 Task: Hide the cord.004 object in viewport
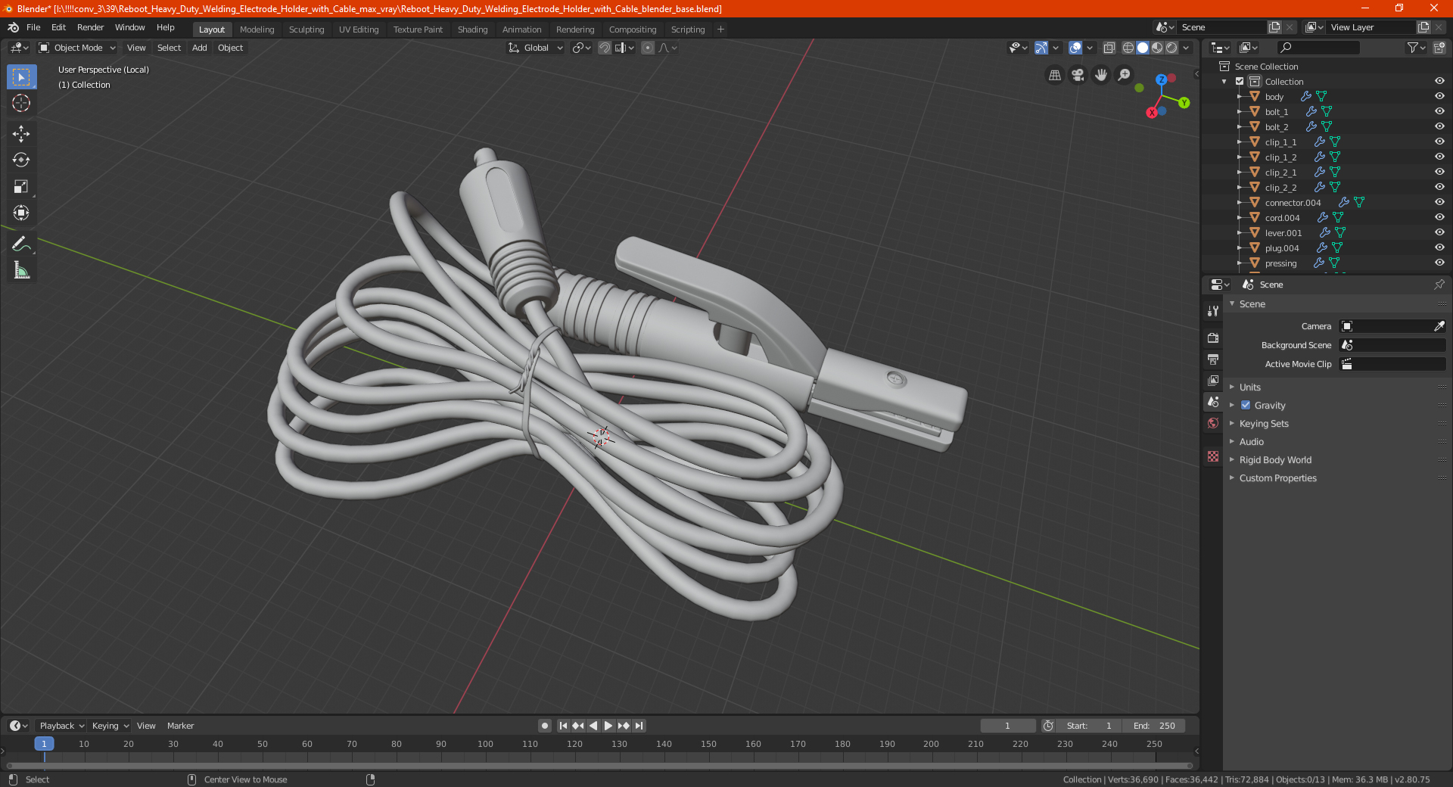[x=1439, y=218]
